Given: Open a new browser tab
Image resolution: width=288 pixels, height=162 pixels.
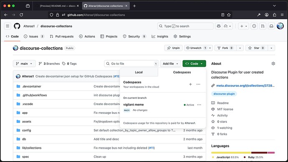Looking at the screenshot, I should click(134, 6).
